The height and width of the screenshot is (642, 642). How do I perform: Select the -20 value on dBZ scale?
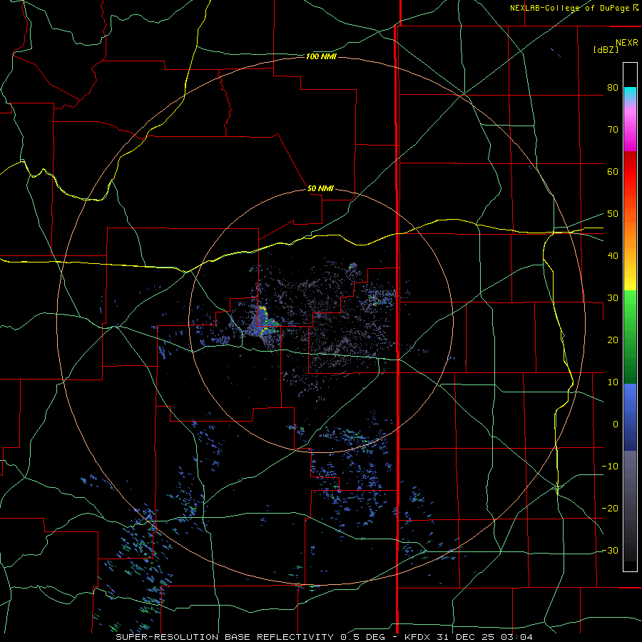tap(610, 509)
